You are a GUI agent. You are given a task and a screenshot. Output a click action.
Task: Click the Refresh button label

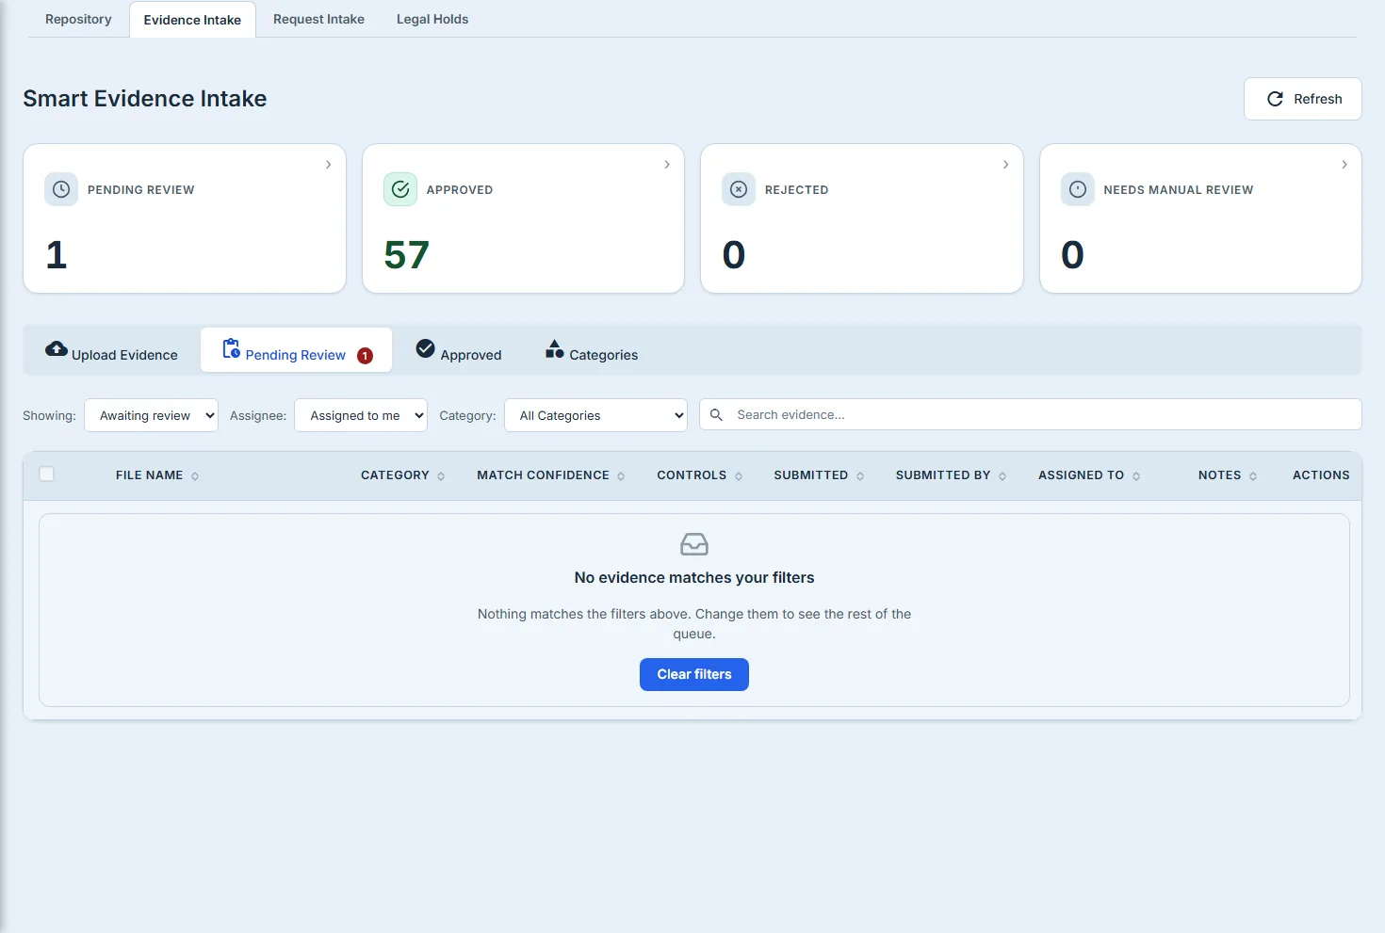(x=1317, y=99)
